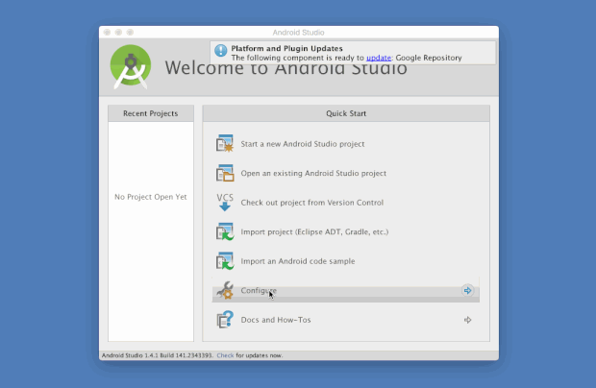
Task: Start a new Android Studio project
Action: 303,144
